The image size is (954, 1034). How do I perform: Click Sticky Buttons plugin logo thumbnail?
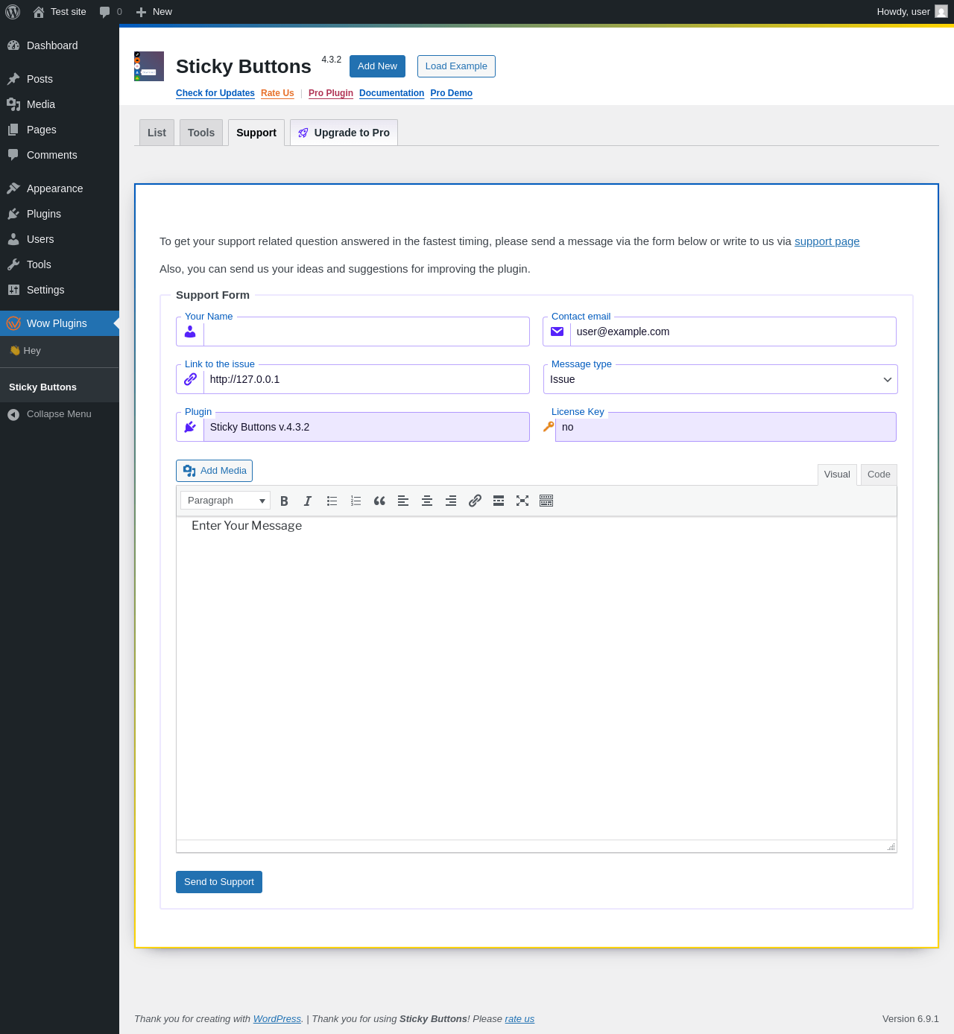(x=149, y=66)
